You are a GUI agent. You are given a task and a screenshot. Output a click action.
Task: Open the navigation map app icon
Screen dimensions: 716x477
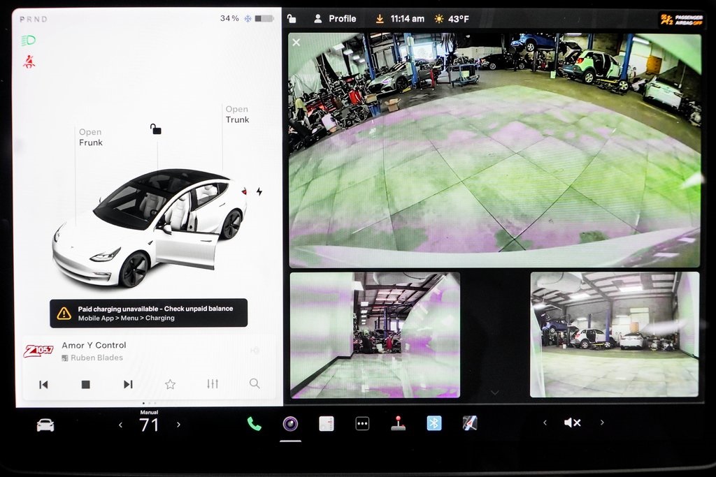pos(470,423)
